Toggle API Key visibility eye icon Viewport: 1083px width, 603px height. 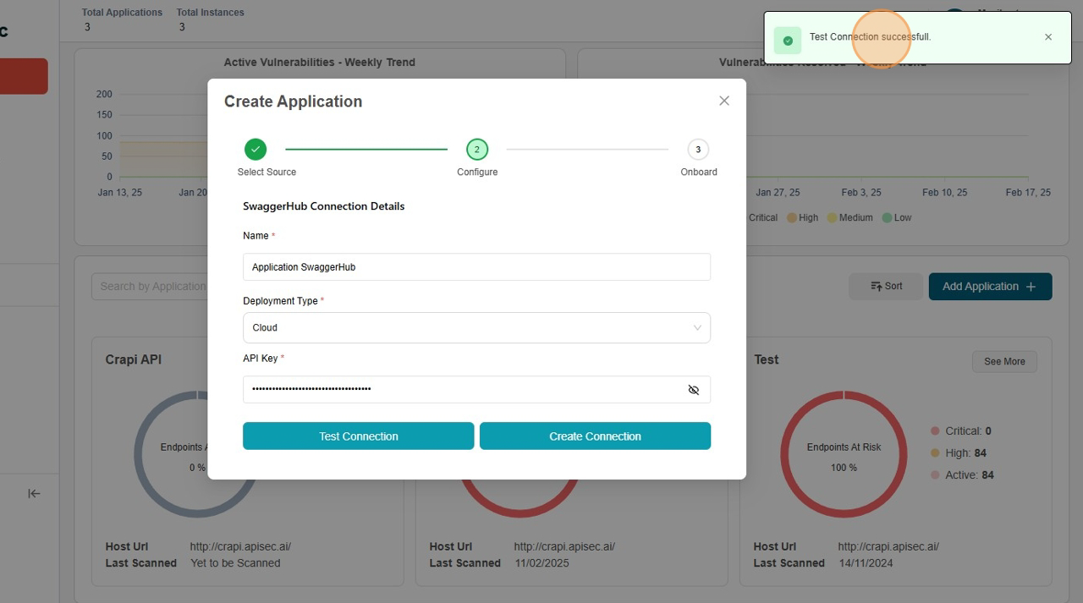point(693,390)
